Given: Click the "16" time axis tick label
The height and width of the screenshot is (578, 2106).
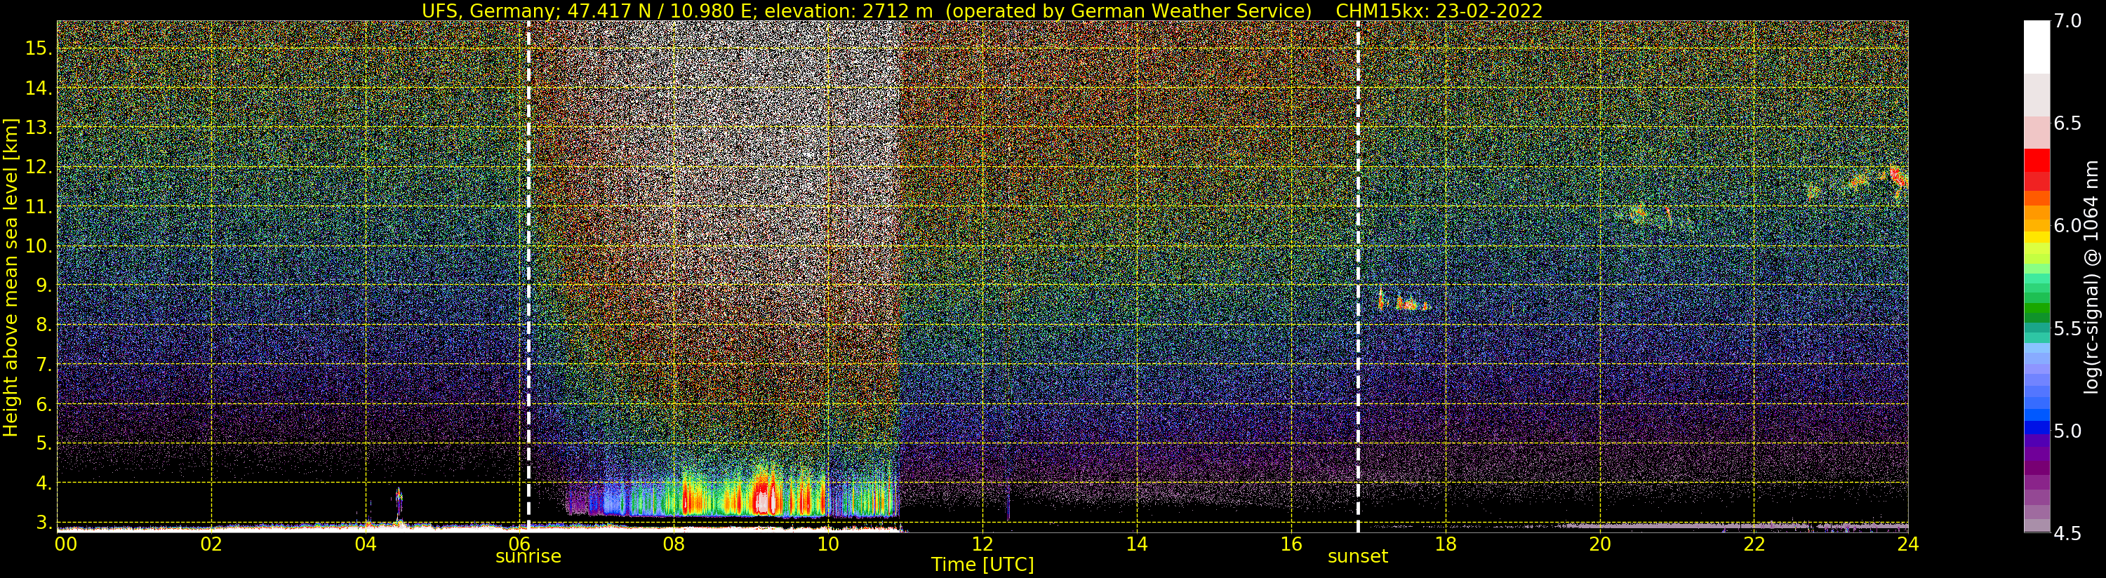Looking at the screenshot, I should [x=1291, y=544].
